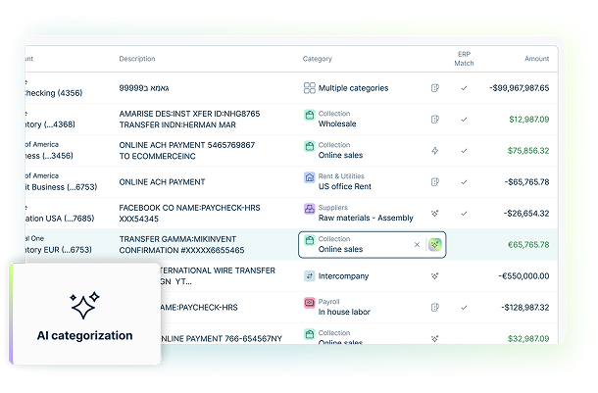Click the amount $12,987.09
This screenshot has height=393, width=598.
click(x=529, y=120)
